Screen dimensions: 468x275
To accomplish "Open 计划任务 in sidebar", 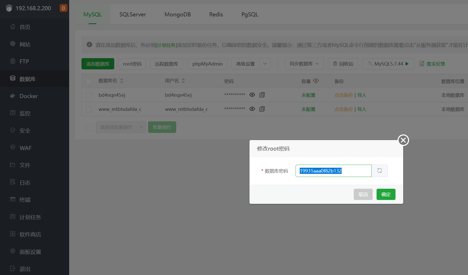I will (35, 217).
